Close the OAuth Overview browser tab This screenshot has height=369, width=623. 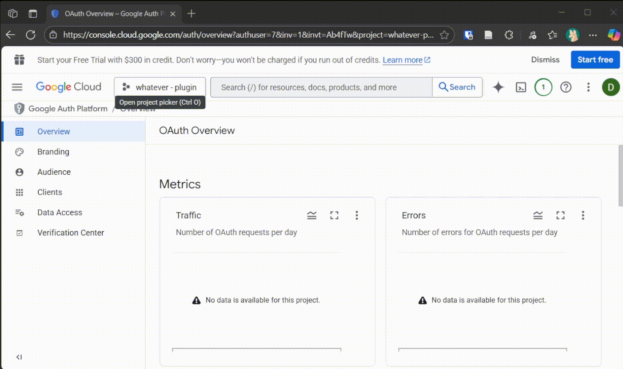[173, 14]
